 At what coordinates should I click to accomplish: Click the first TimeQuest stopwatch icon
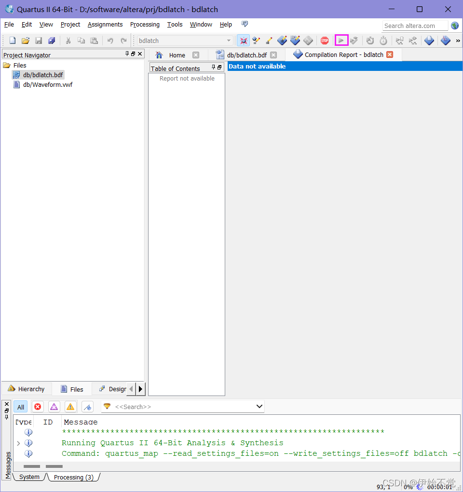coord(370,41)
